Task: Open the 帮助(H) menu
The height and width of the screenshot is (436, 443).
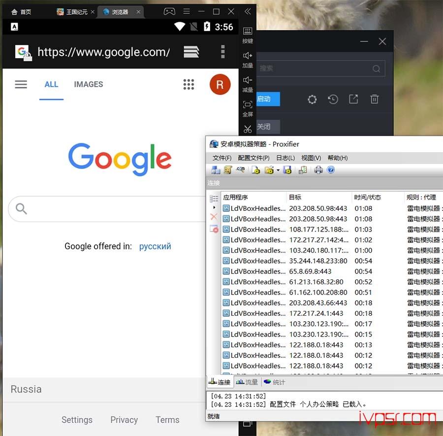Action: coord(338,158)
